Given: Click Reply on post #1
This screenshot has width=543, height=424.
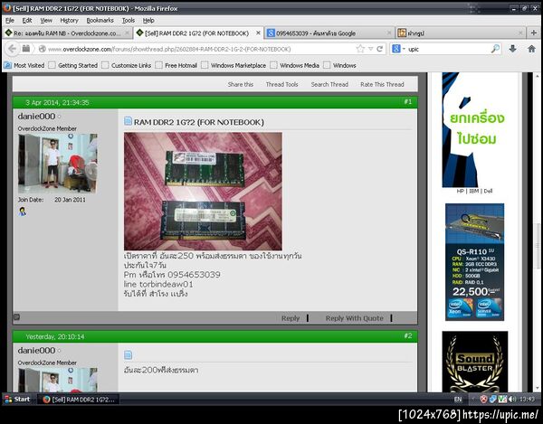Looking at the screenshot, I should 291,318.
